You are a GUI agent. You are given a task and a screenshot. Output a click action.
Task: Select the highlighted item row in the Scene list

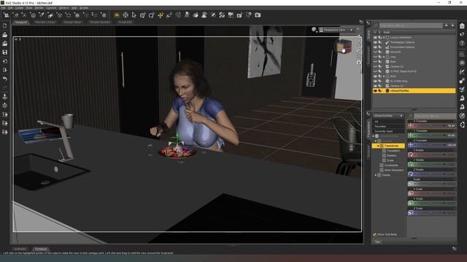point(414,90)
